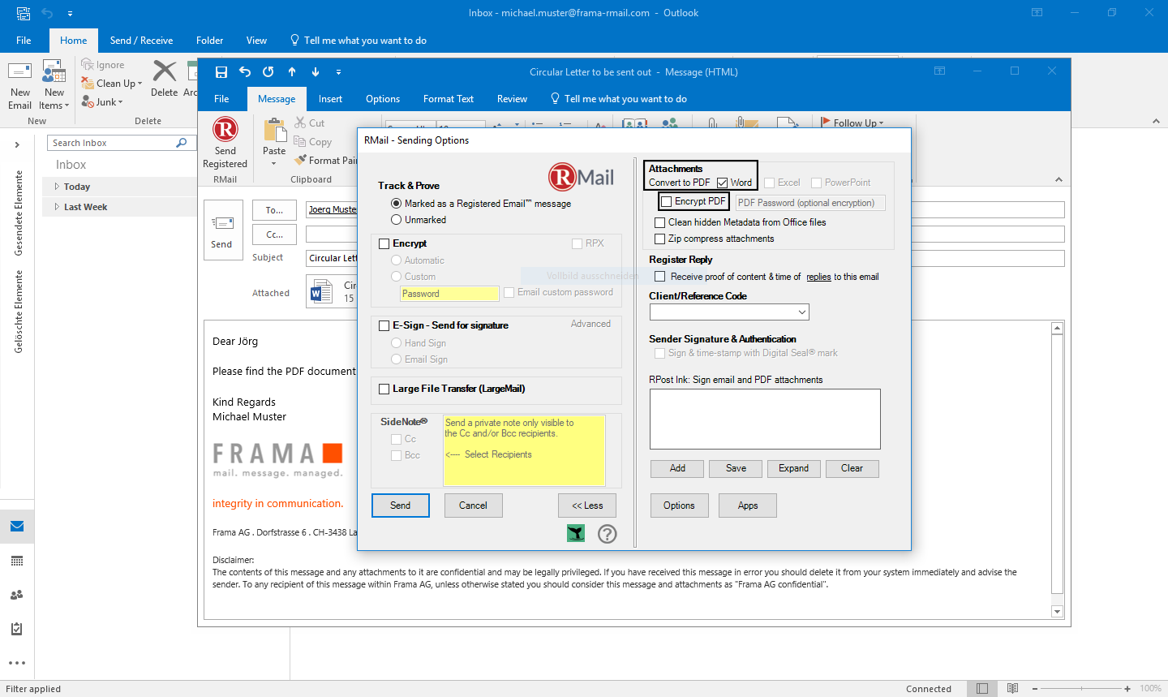Click Send button in RMail dialog
The height and width of the screenshot is (697, 1168).
pyautogui.click(x=401, y=506)
